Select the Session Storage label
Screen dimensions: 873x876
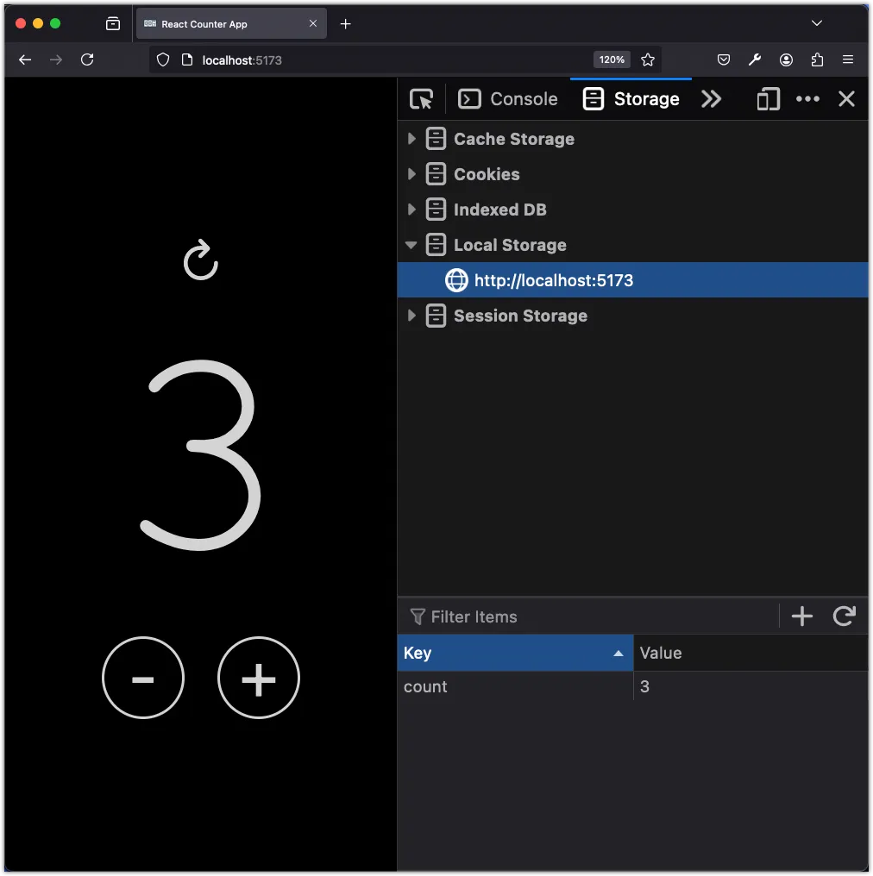click(520, 315)
